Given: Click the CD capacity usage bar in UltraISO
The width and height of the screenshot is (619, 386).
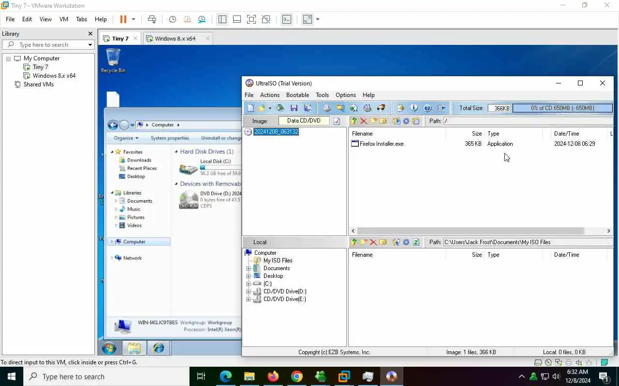Looking at the screenshot, I should point(562,108).
